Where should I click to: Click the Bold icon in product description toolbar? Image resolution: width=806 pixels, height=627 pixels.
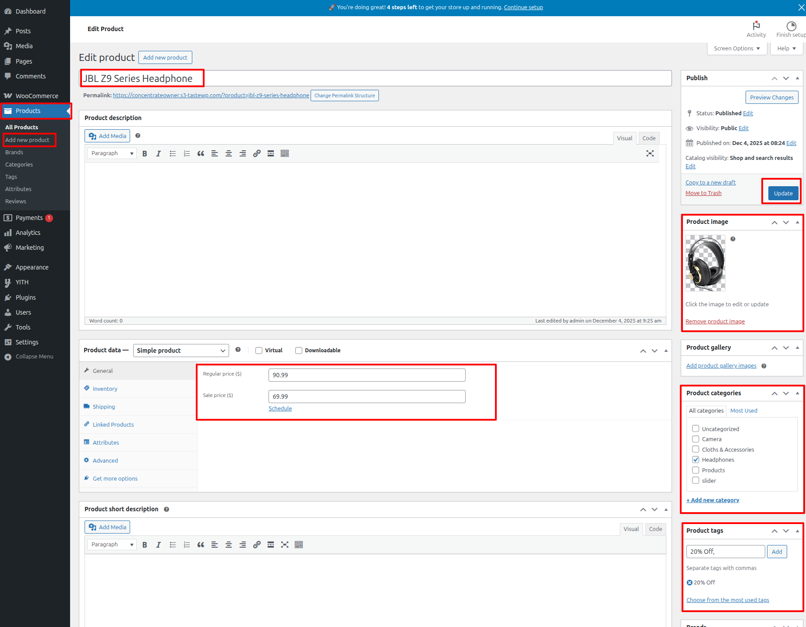pos(145,153)
